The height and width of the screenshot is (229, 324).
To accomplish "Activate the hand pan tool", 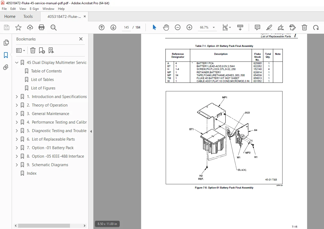I will pyautogui.click(x=166, y=27).
